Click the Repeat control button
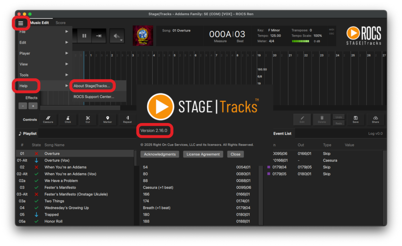 (127, 119)
